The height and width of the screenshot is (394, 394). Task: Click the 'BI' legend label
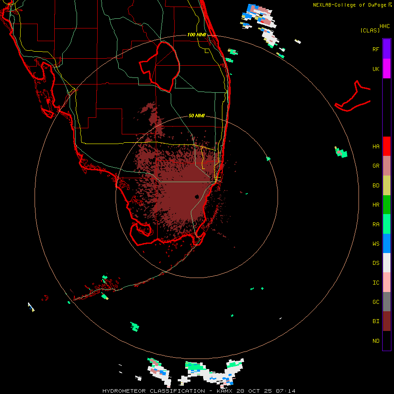tap(376, 321)
